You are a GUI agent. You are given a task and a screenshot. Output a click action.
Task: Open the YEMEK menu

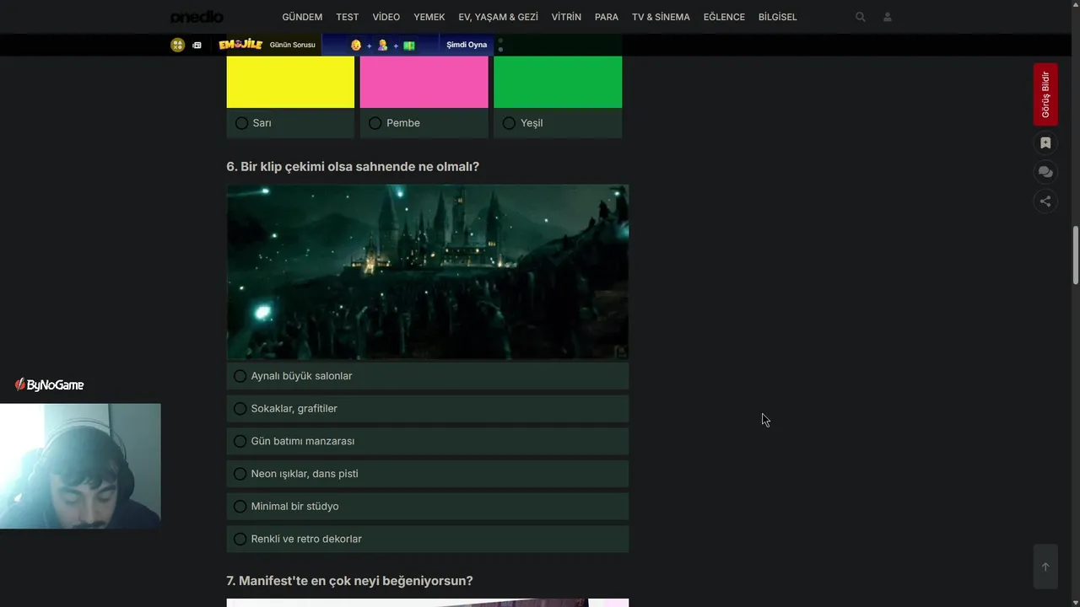pyautogui.click(x=429, y=17)
